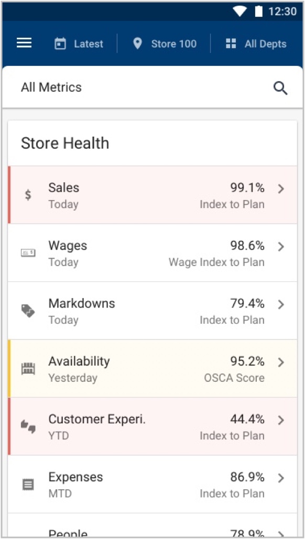Open Availability chevron arrow
Image resolution: width=305 pixels, height=539 pixels.
point(281,362)
